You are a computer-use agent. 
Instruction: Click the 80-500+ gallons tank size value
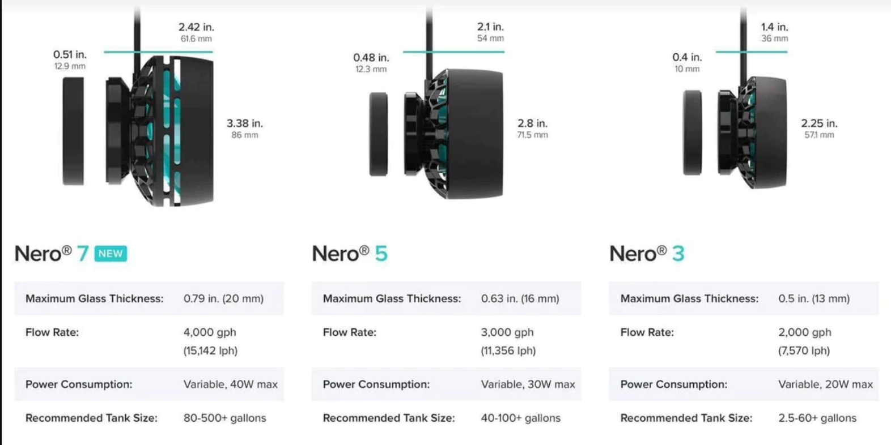[224, 418]
